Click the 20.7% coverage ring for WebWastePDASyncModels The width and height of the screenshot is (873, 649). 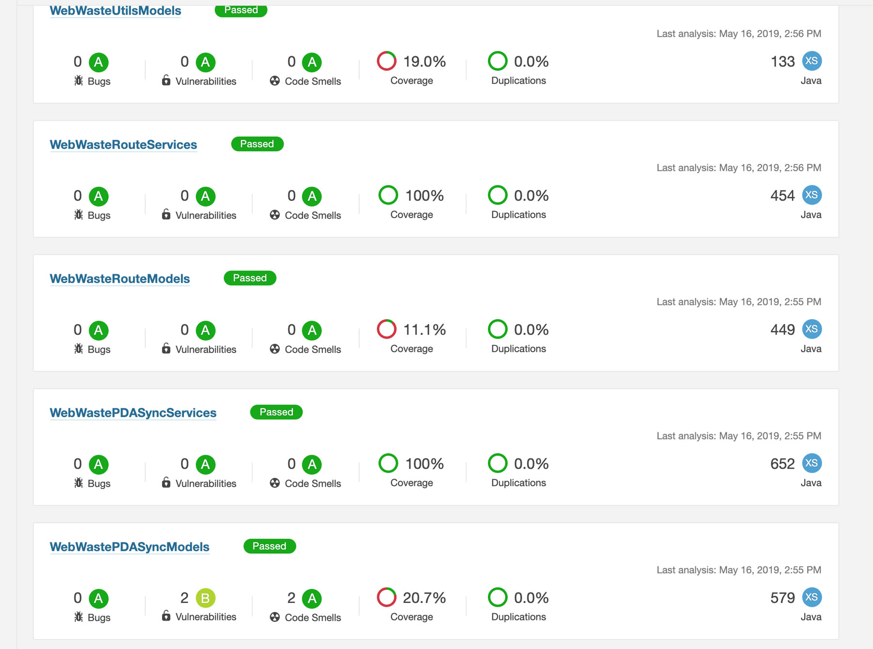click(x=387, y=597)
